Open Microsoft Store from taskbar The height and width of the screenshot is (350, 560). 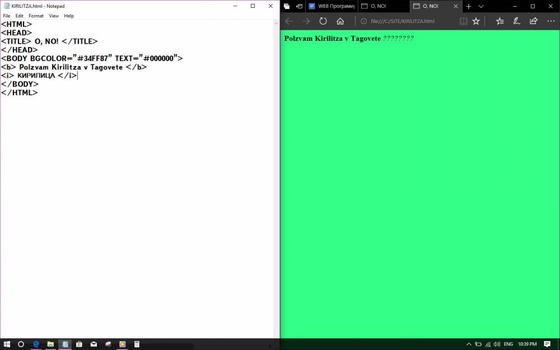tap(79, 344)
